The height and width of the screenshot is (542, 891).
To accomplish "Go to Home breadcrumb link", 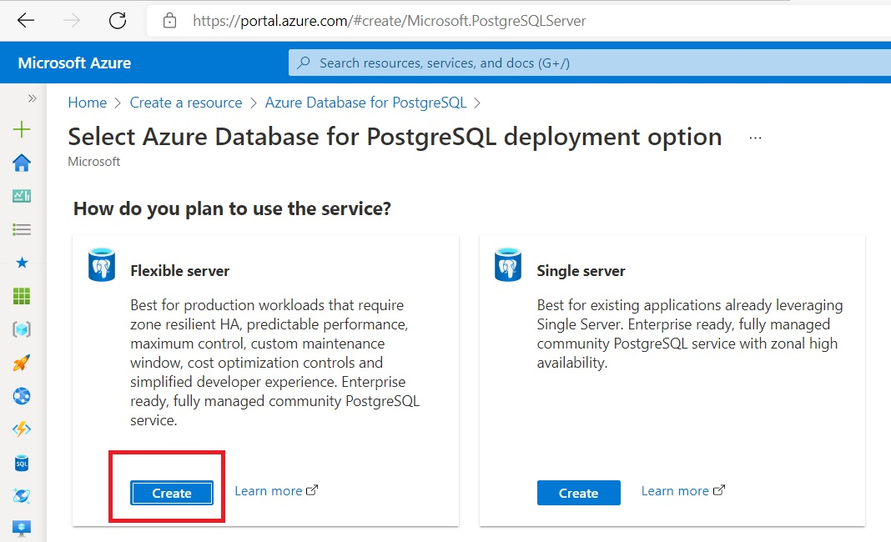I will coord(87,103).
